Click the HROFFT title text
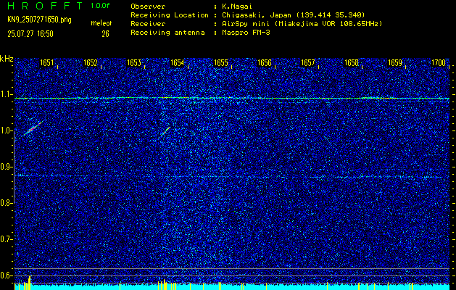 click(46, 6)
